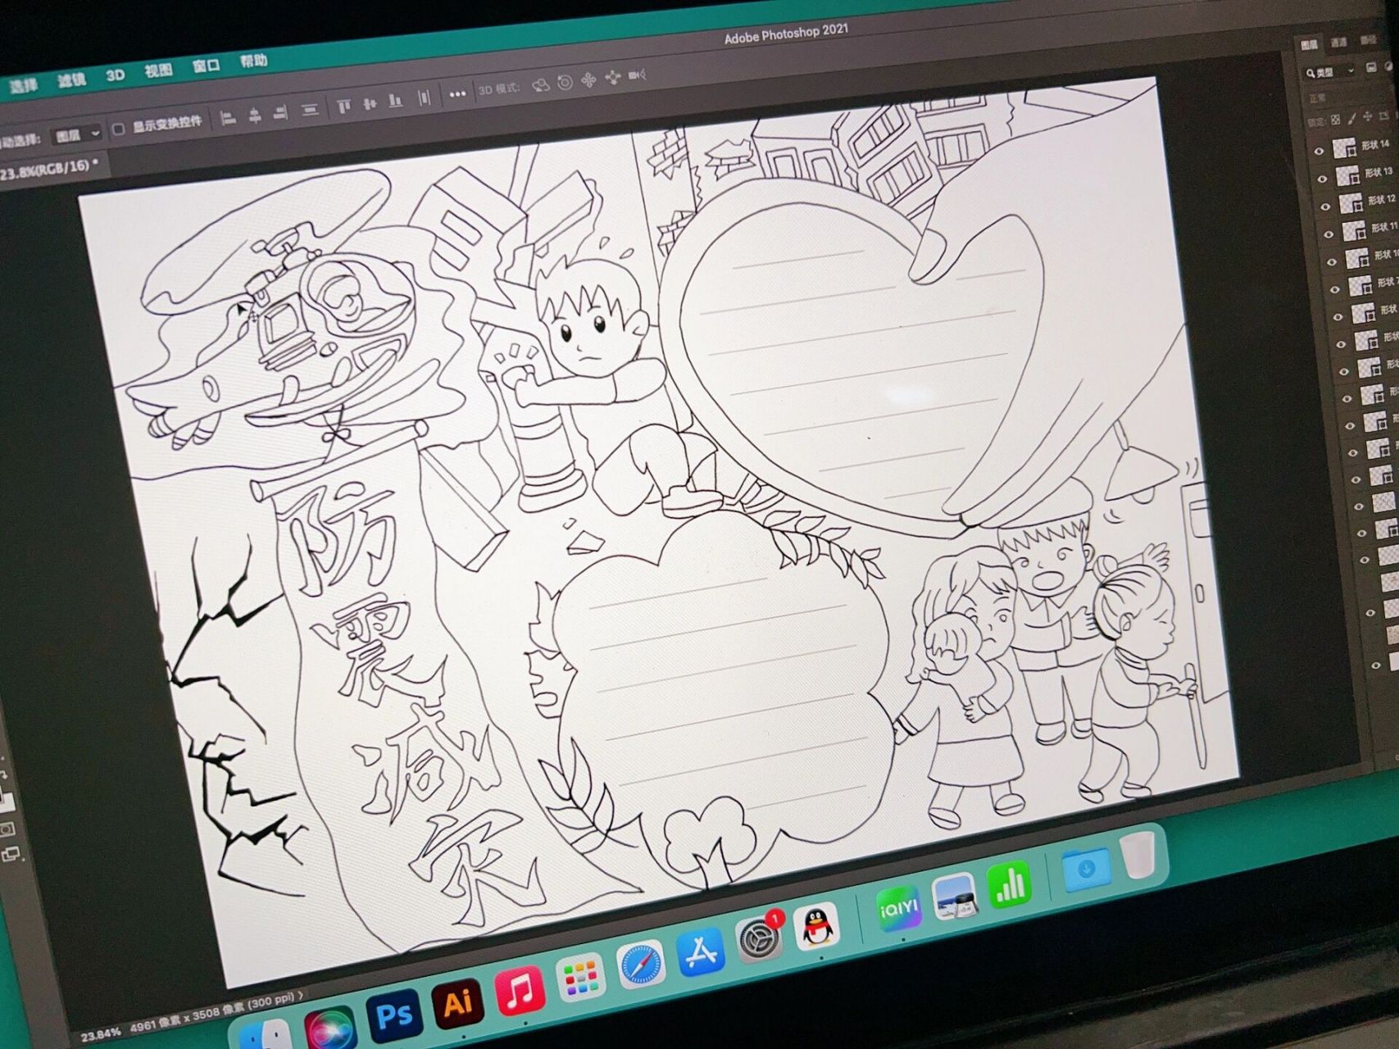The image size is (1399, 1049).
Task: Enable the 显示变换控件 checkbox
Action: point(118,129)
